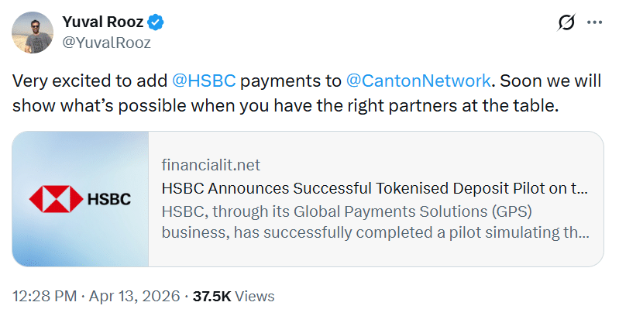Click the card description about Global Payments Solutions
This screenshot has width=619, height=316.
click(x=374, y=222)
